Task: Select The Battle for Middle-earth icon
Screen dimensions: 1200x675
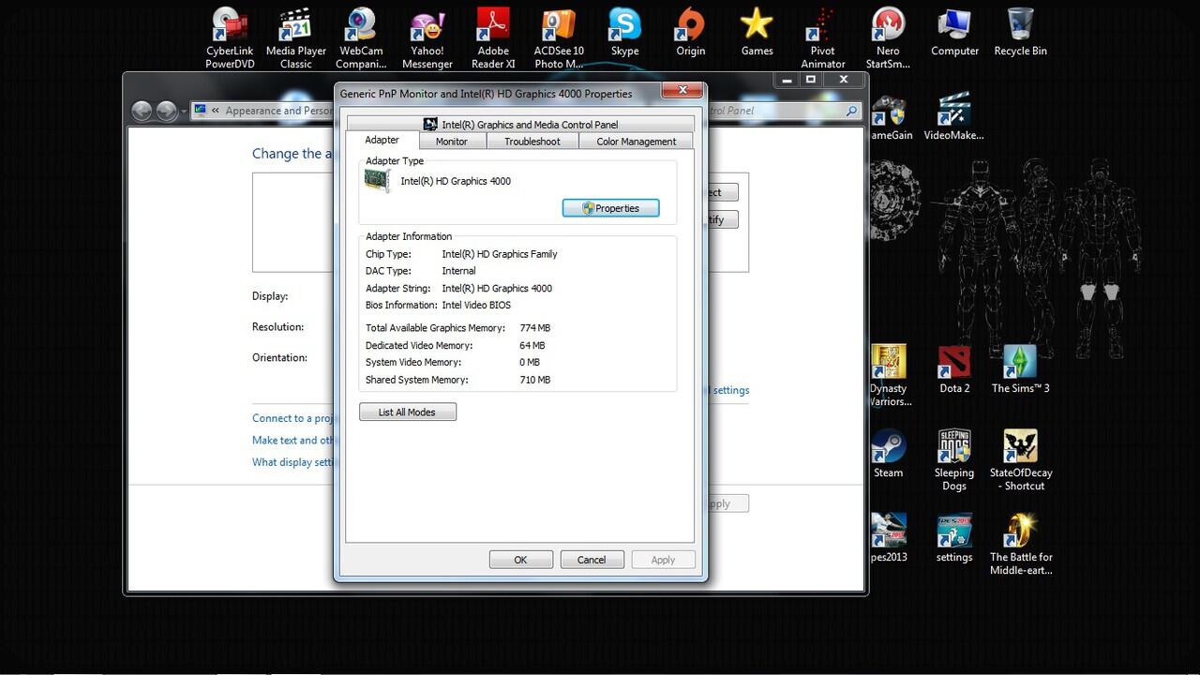Action: [x=1020, y=544]
